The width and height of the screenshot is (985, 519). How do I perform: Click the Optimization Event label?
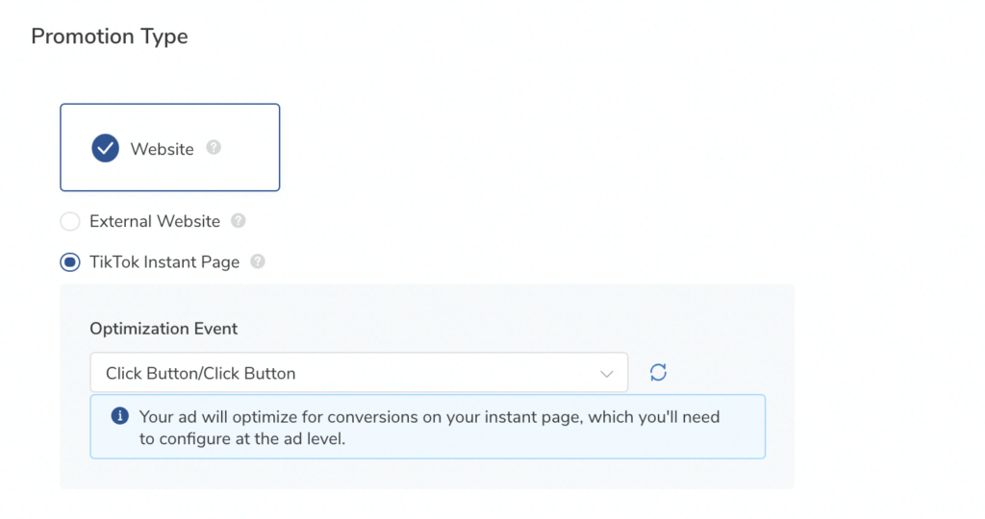(x=164, y=329)
